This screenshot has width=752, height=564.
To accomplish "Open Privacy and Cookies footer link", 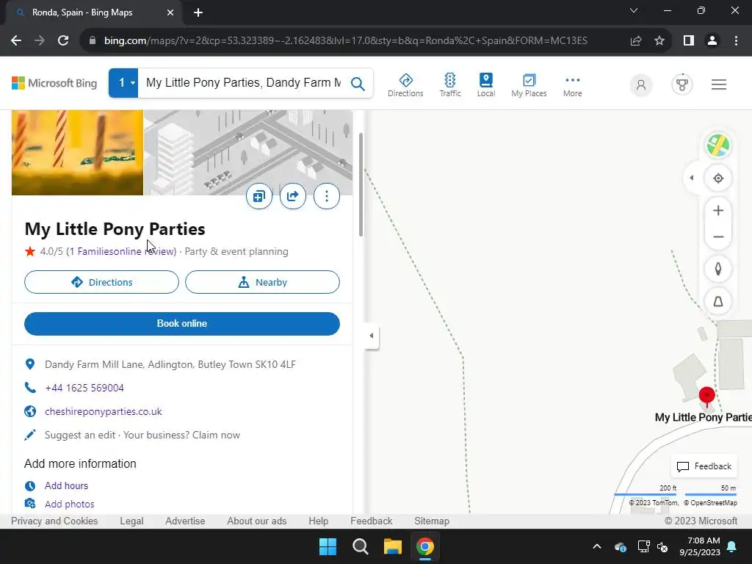I will (54, 521).
